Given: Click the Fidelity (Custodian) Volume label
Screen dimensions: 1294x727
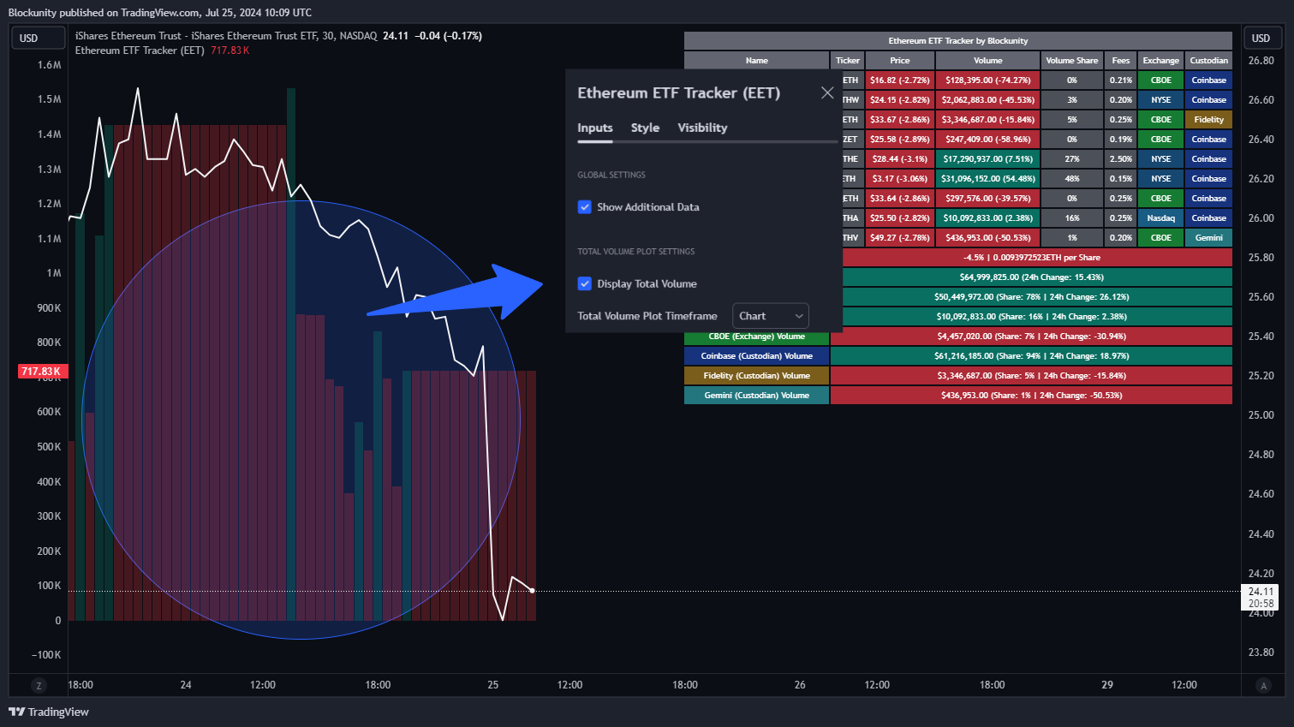Looking at the screenshot, I should [757, 375].
